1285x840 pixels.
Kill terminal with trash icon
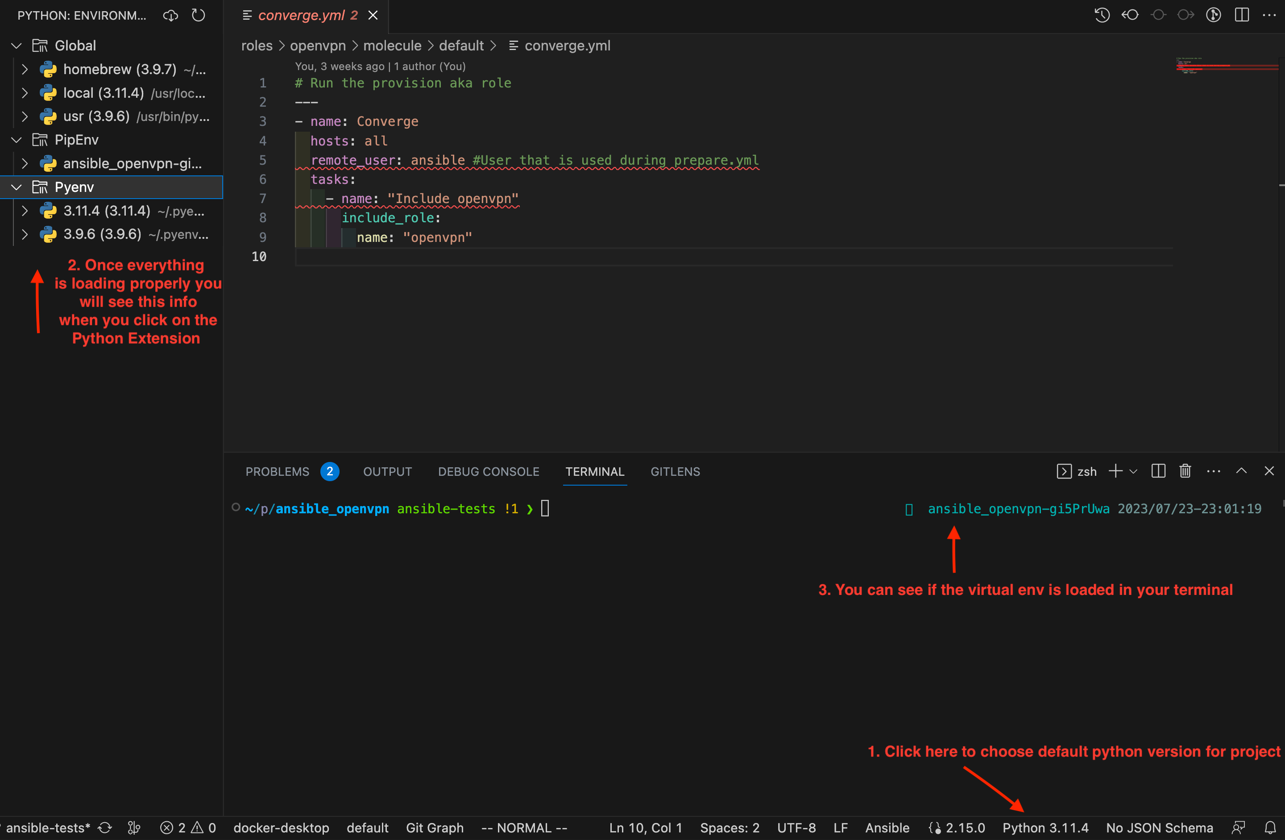[x=1185, y=471]
